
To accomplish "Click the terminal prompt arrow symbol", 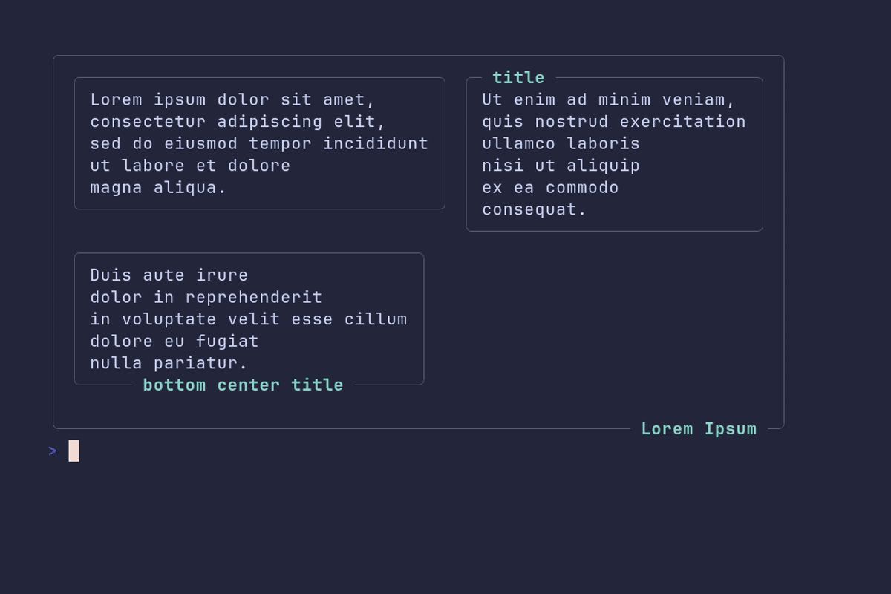I will coord(53,451).
